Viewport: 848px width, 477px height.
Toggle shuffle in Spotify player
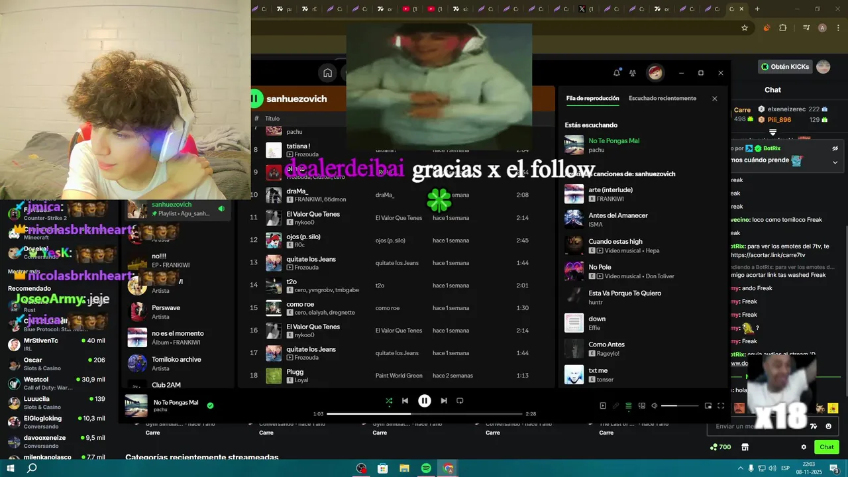(x=389, y=401)
